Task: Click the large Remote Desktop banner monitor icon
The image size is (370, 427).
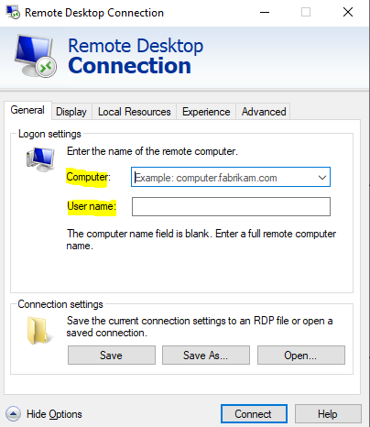Action: (x=36, y=56)
